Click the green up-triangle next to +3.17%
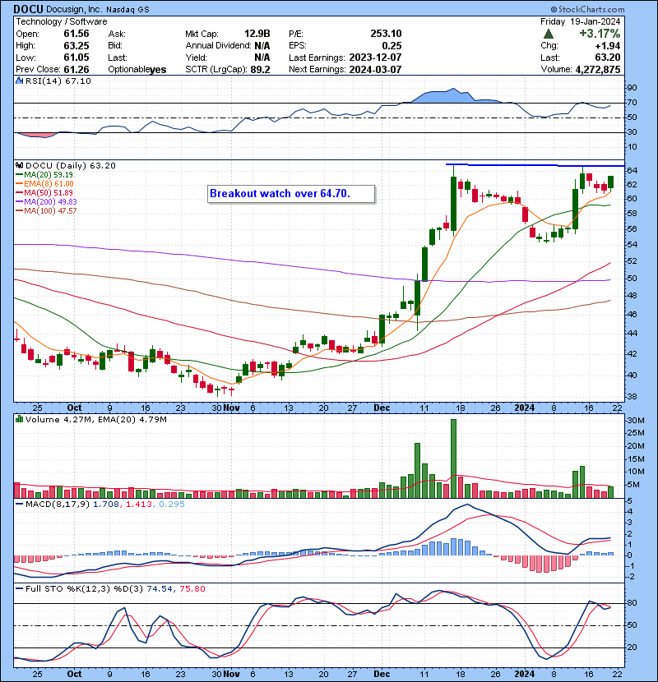This screenshot has width=658, height=682. 549,34
